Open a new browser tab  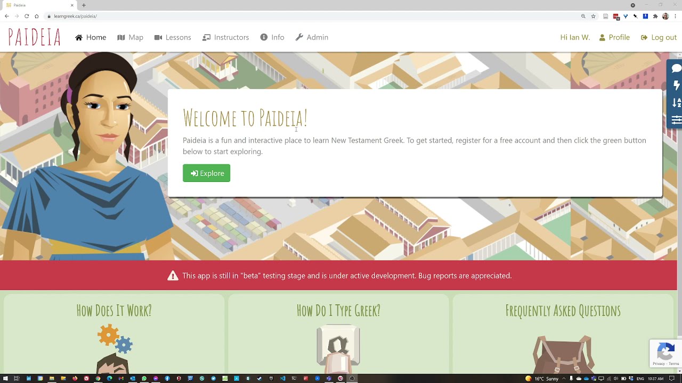(84, 5)
